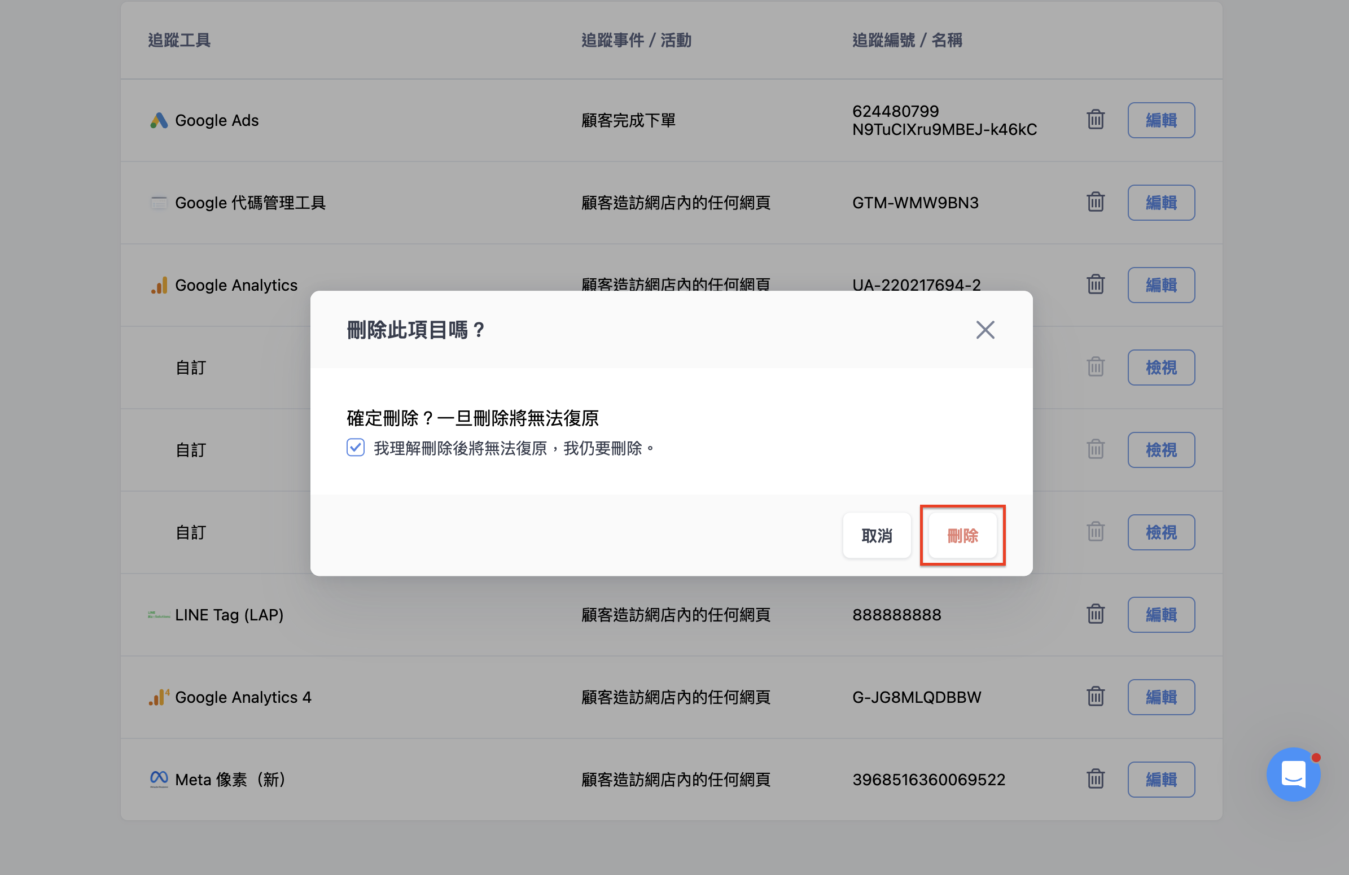Click trash icon for Google Ads row
Viewport: 1349px width, 875px height.
point(1095,120)
